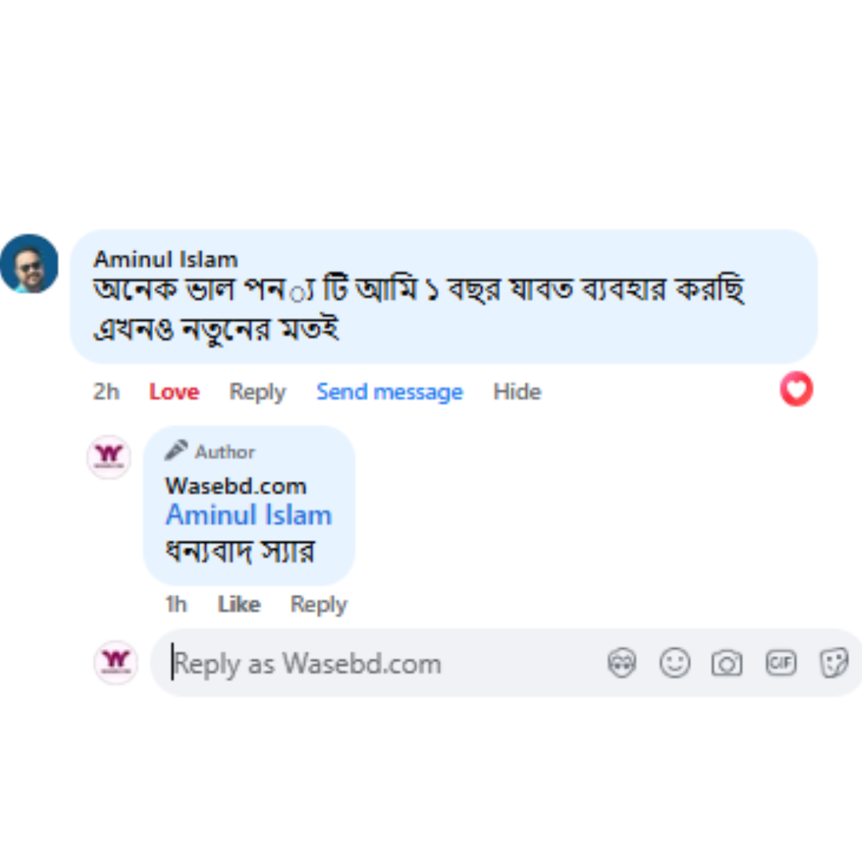Image resolution: width=862 pixels, height=862 pixels.
Task: Reply to the Wasebd.com response
Action: tap(318, 605)
